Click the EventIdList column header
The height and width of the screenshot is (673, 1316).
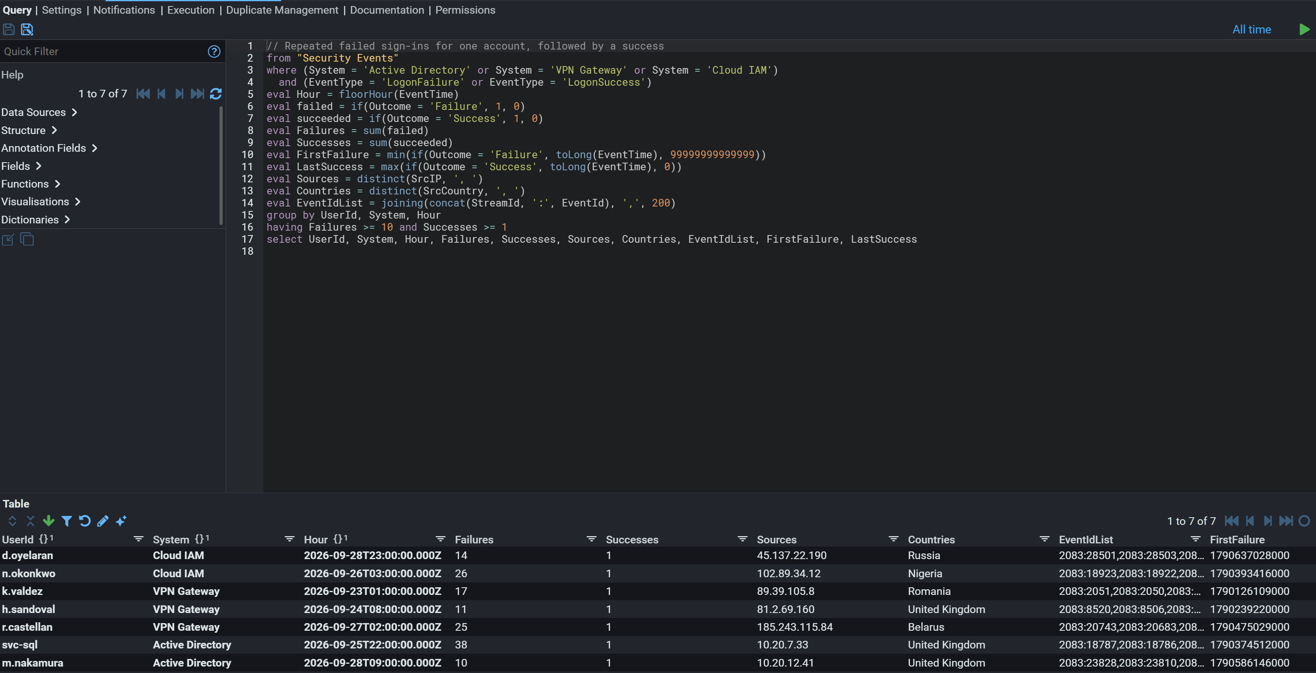[x=1086, y=540]
